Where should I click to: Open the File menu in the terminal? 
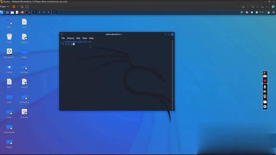(63, 38)
